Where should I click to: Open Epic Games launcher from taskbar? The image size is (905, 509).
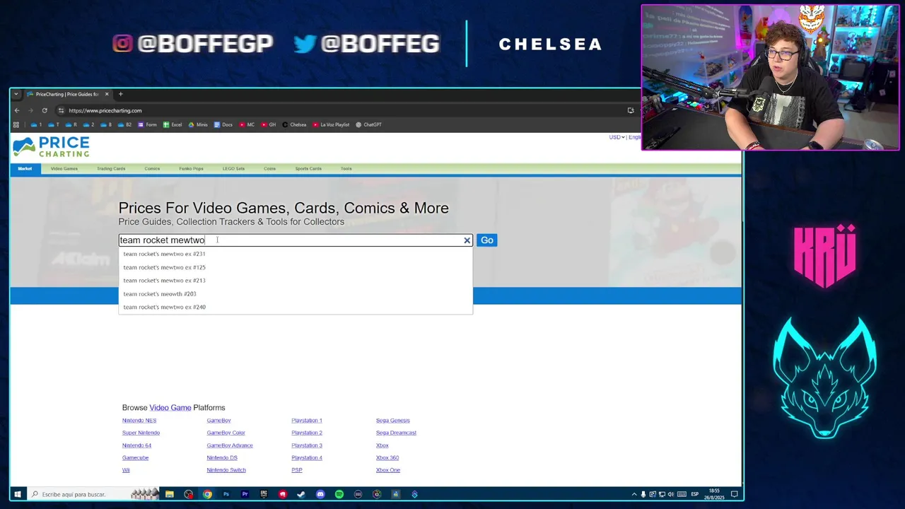[264, 494]
